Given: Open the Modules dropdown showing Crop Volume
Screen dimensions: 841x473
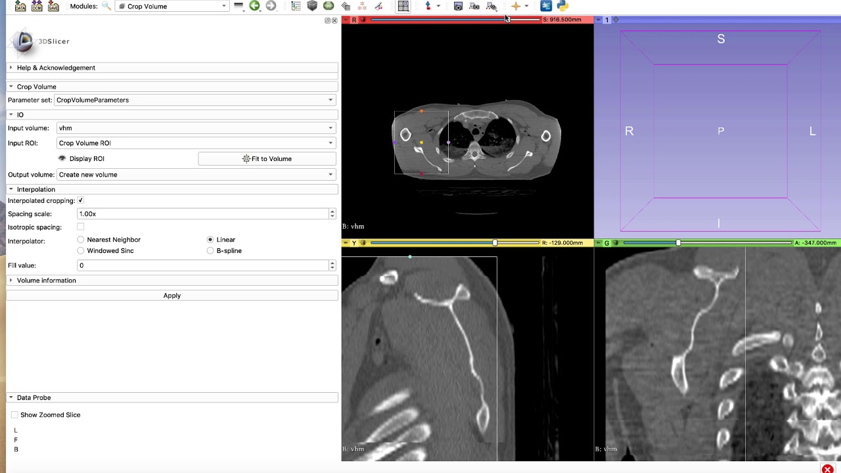Looking at the screenshot, I should tap(172, 6).
